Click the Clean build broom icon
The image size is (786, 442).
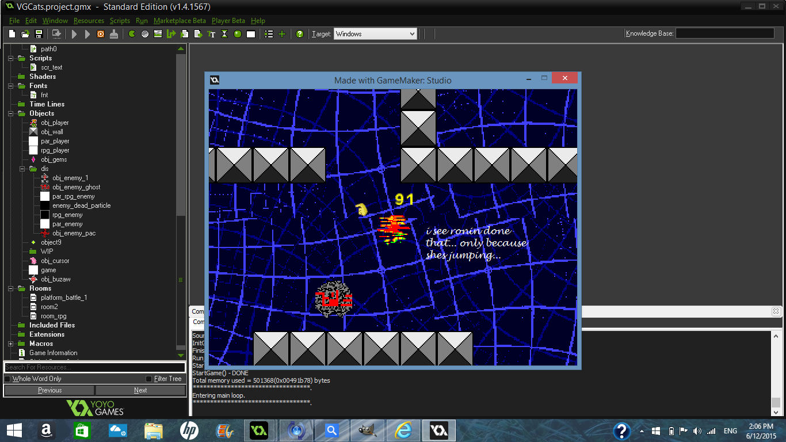click(x=114, y=34)
